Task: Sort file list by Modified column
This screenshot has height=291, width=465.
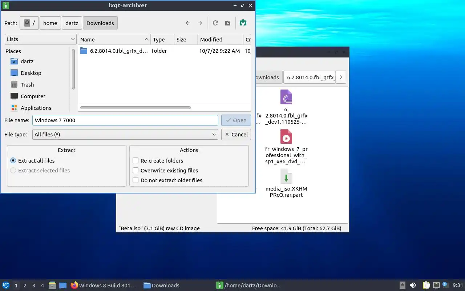Action: (x=221, y=40)
